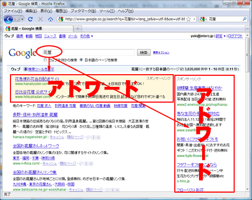Click the 画像 link in top navigation
The width and height of the screenshot is (252, 200).
[19, 36]
